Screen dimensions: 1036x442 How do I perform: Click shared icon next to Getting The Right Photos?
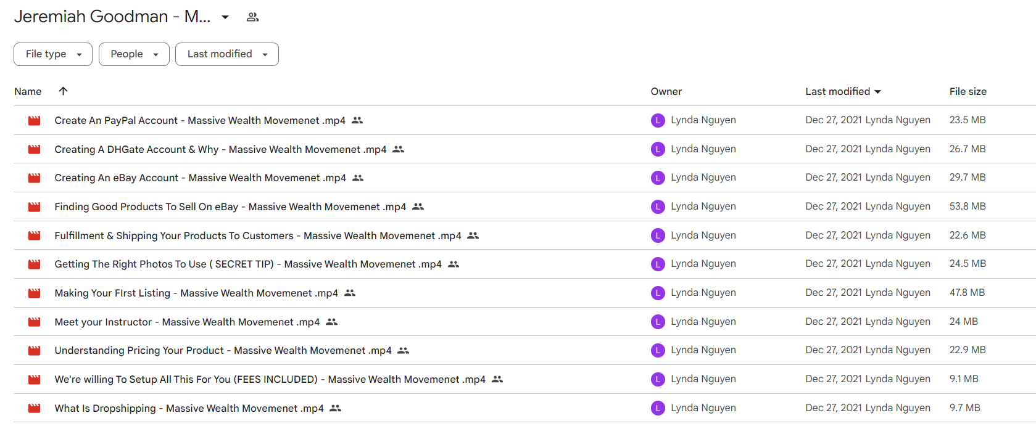click(454, 264)
